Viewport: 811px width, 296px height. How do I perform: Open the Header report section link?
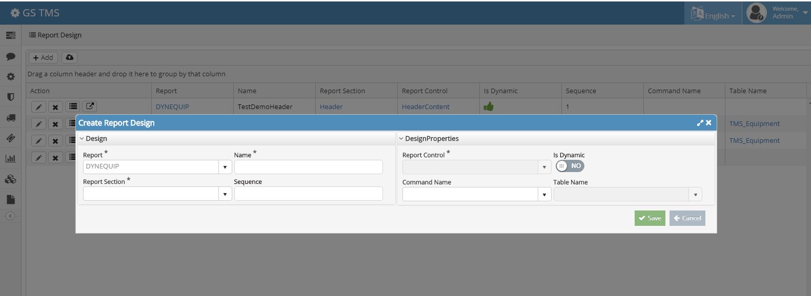pos(331,107)
